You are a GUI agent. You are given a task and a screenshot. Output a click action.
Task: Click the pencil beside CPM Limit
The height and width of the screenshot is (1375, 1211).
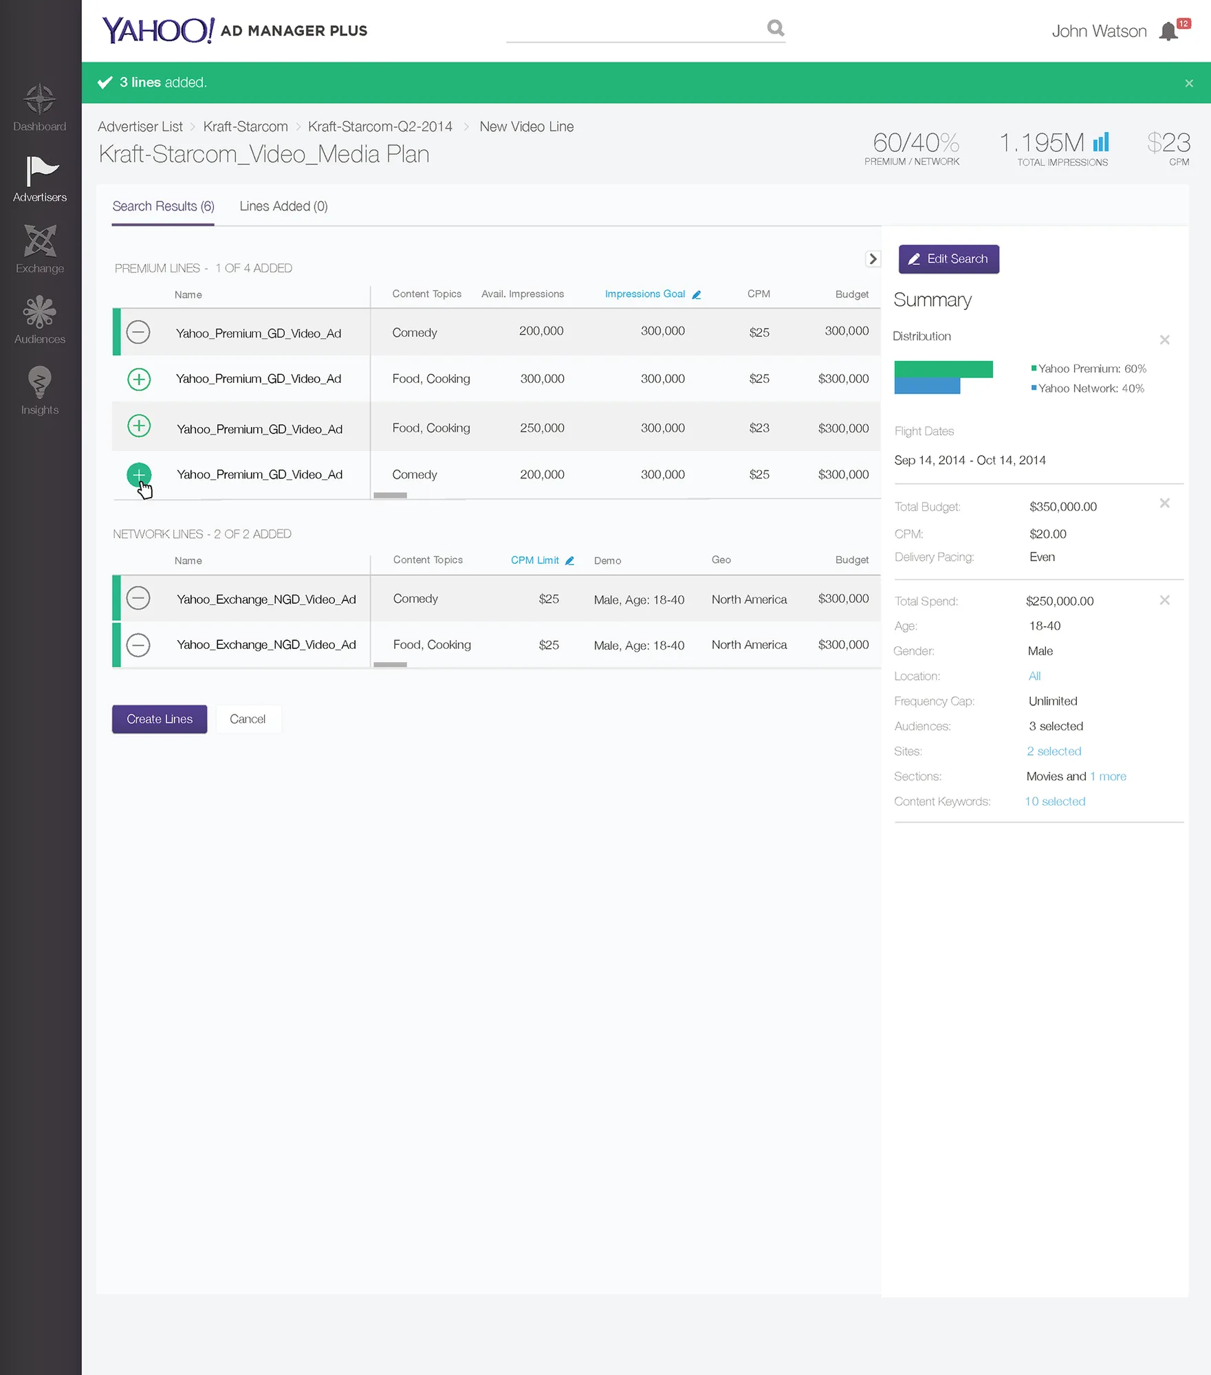pos(569,560)
